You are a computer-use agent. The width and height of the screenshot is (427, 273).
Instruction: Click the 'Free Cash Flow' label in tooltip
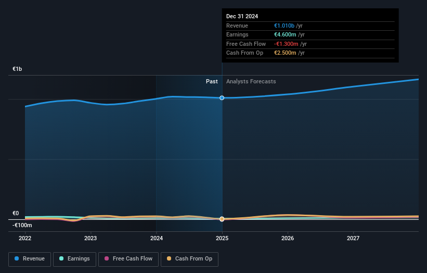coord(246,44)
